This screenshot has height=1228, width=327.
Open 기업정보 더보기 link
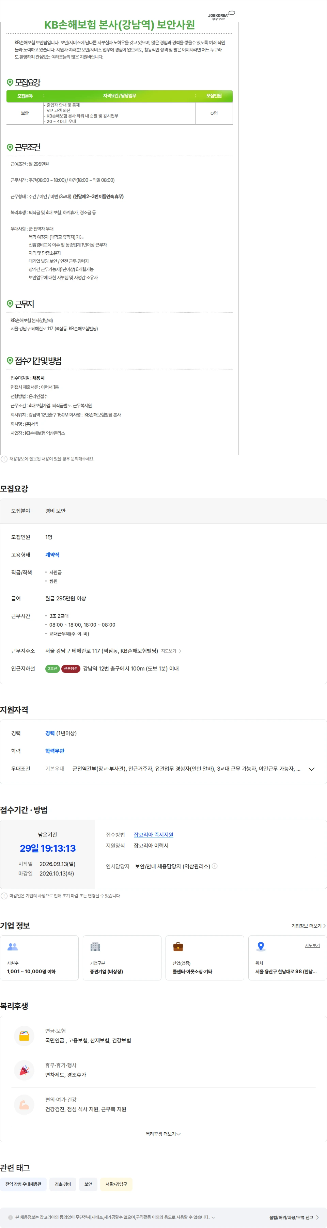pyautogui.click(x=308, y=926)
